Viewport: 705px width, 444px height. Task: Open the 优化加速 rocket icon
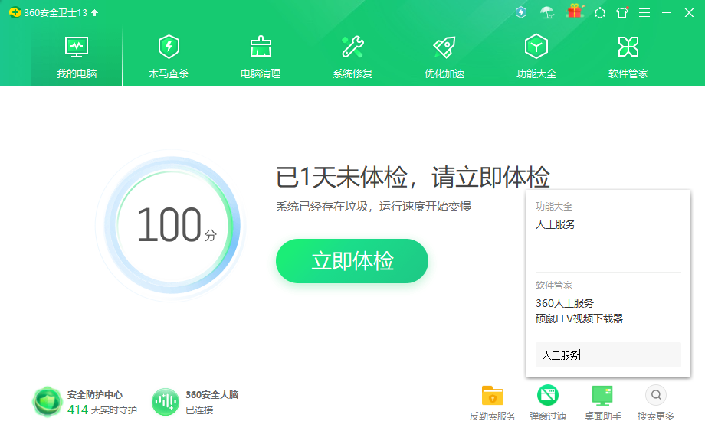[x=444, y=47]
